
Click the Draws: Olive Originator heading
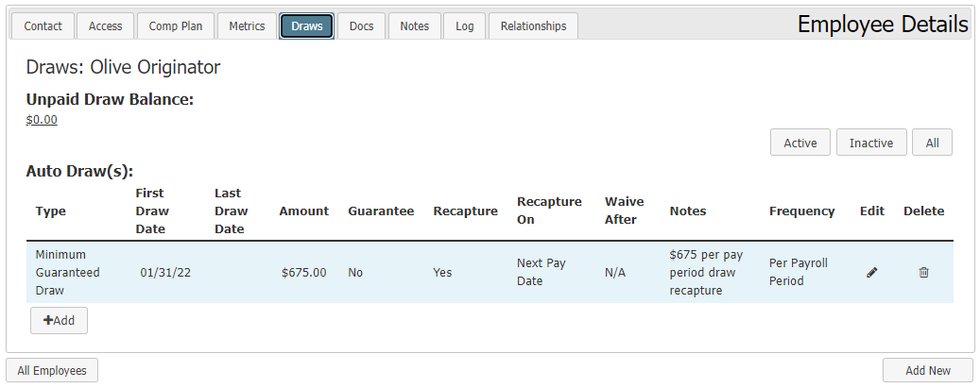pos(123,67)
